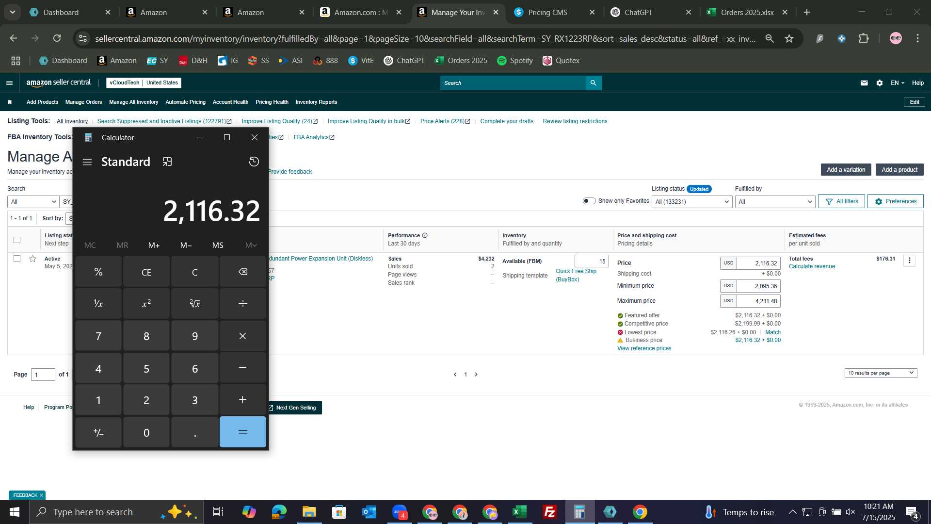Open Seller Central mail messages icon
Image resolution: width=931 pixels, height=524 pixels.
pyautogui.click(x=864, y=83)
